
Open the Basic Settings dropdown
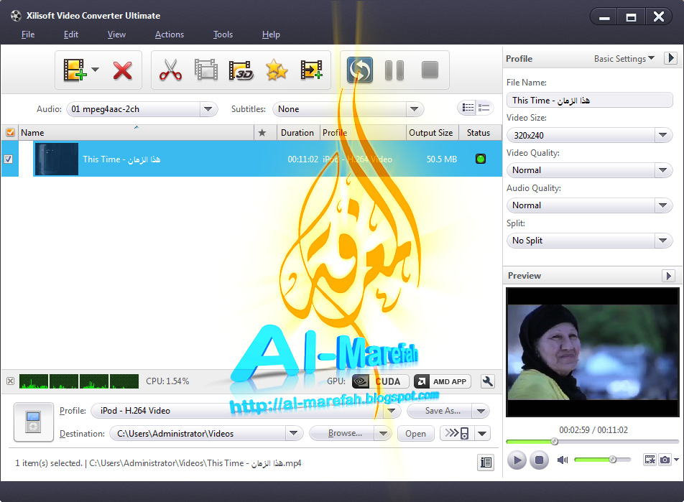624,58
